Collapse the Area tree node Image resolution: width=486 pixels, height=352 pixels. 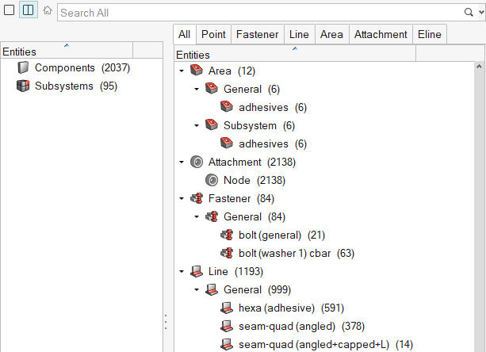coord(182,71)
